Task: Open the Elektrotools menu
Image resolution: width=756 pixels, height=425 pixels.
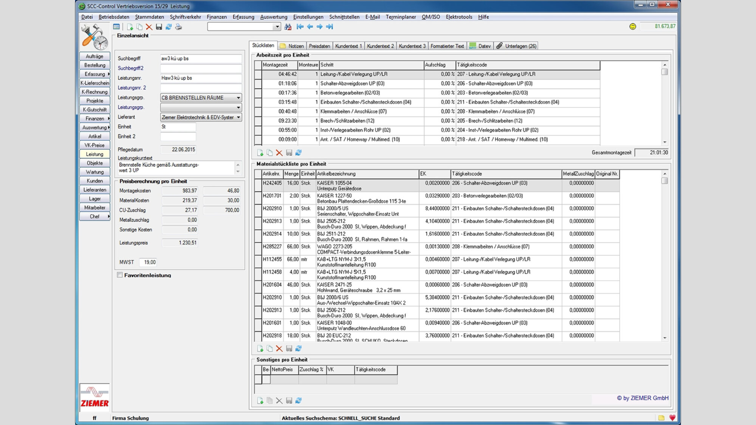Action: 459,17
